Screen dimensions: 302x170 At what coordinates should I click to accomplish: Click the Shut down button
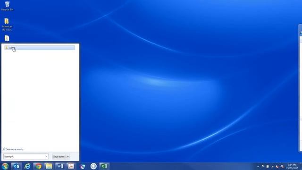pyautogui.click(x=59, y=156)
